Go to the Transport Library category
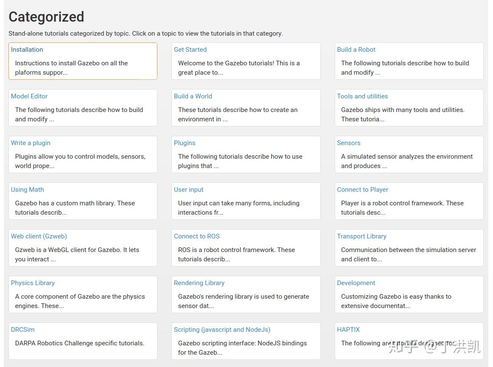The image size is (493, 367). [361, 236]
